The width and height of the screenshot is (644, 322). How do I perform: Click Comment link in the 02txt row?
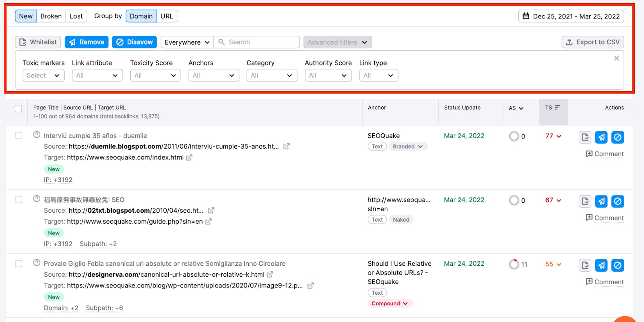pyautogui.click(x=609, y=218)
